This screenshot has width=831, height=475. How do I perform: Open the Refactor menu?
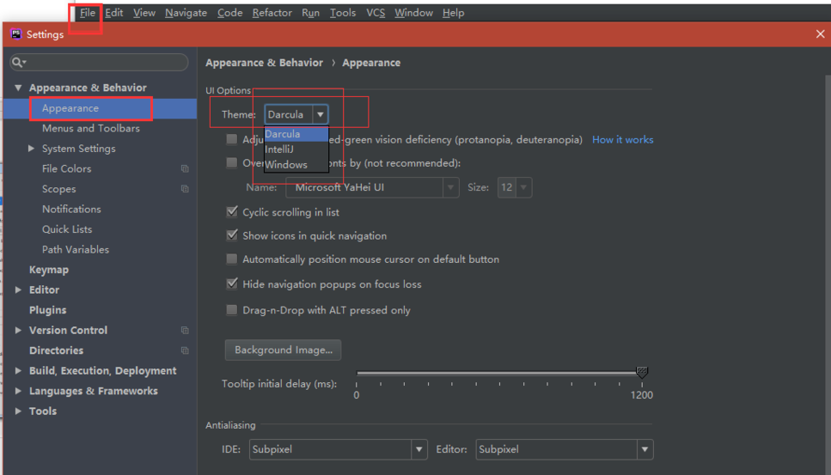click(x=272, y=13)
